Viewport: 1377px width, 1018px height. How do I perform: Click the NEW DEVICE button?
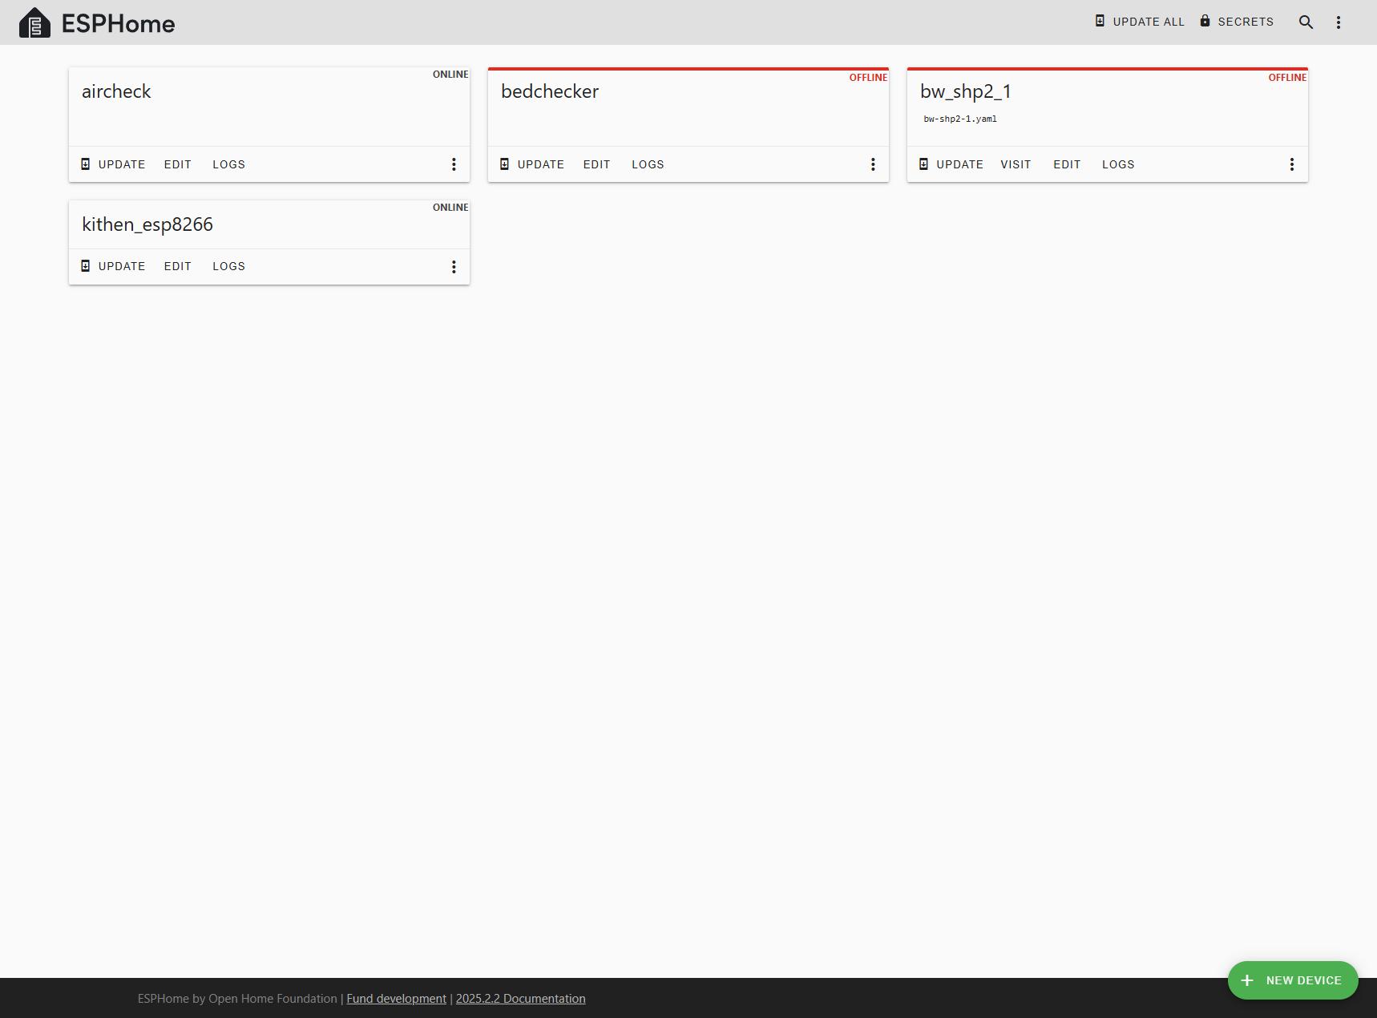1293,980
